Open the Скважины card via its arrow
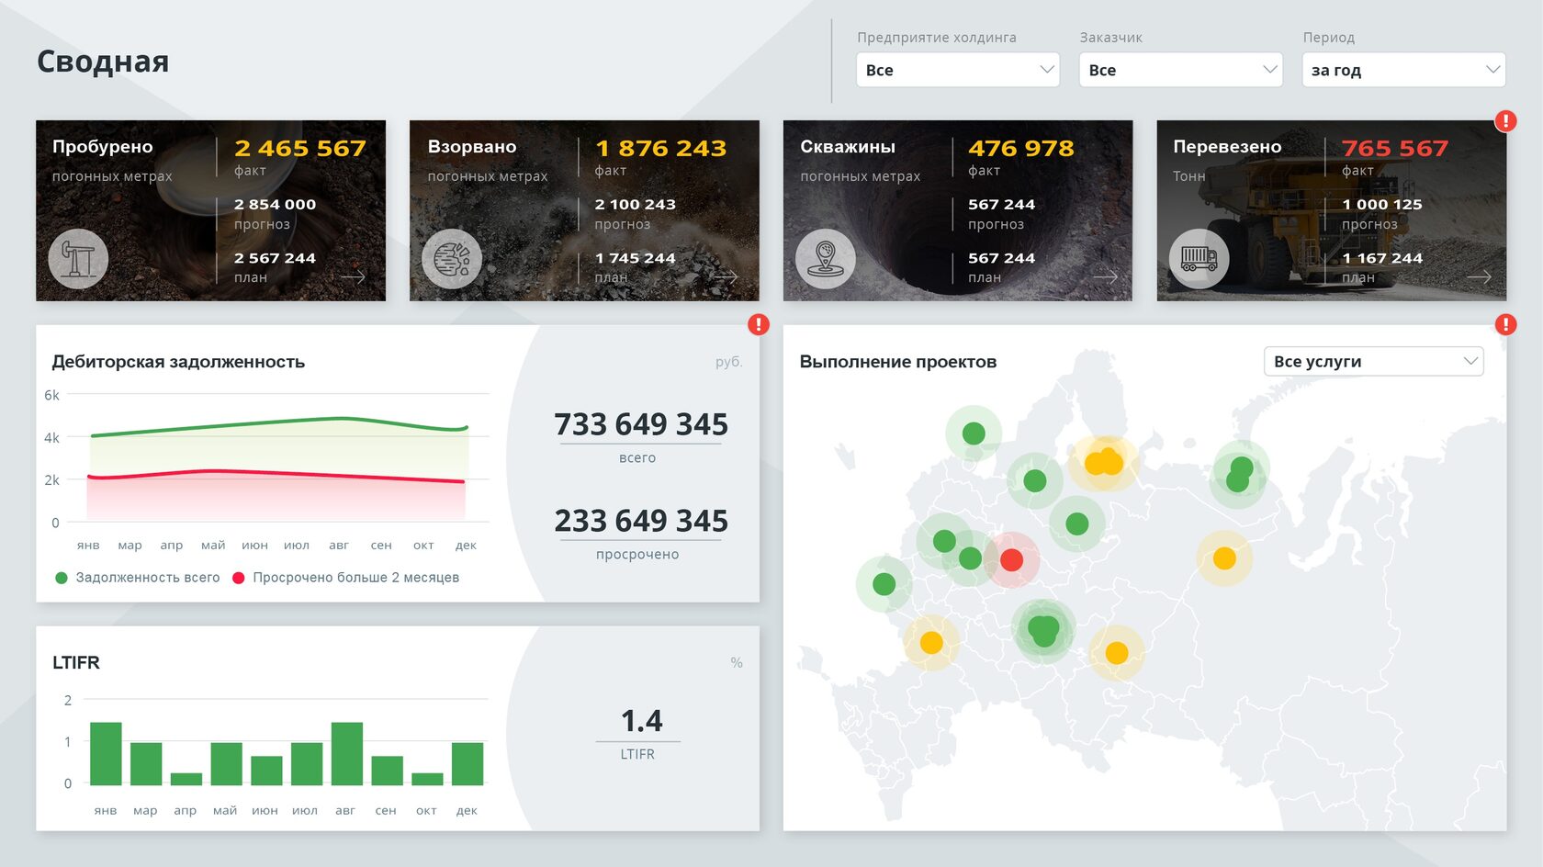The height and width of the screenshot is (867, 1543). point(1106,276)
